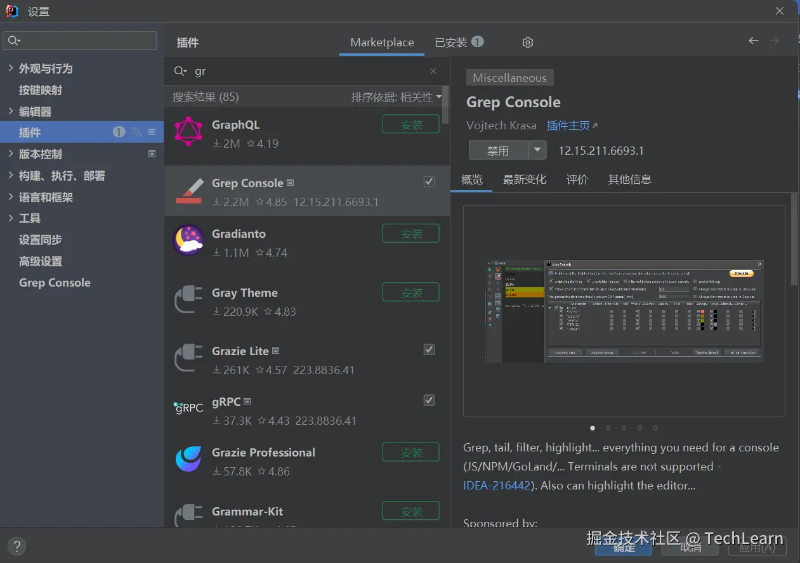Uncheck the Grep Console enabled checkbox
800x563 pixels.
tap(430, 182)
